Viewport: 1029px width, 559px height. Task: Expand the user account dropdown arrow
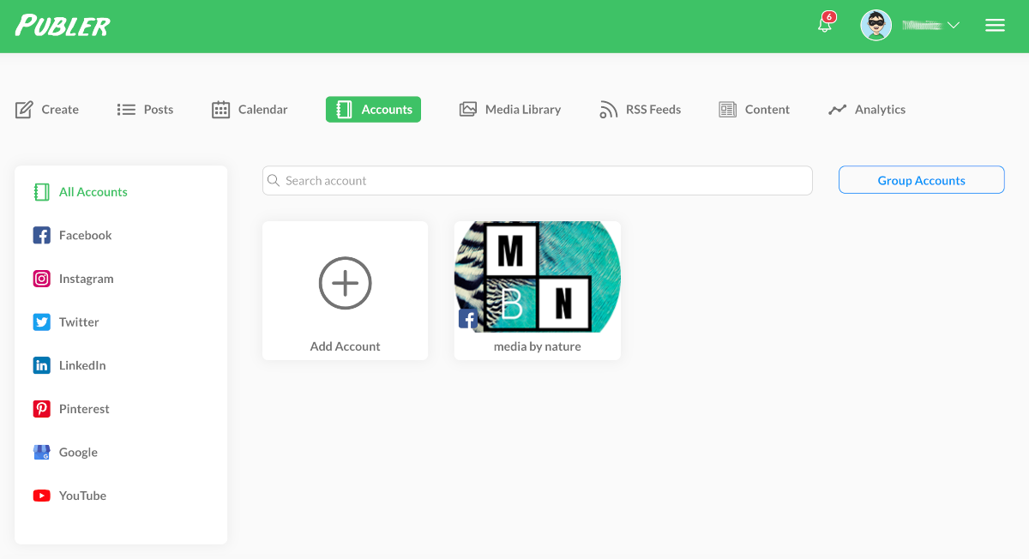pyautogui.click(x=953, y=26)
